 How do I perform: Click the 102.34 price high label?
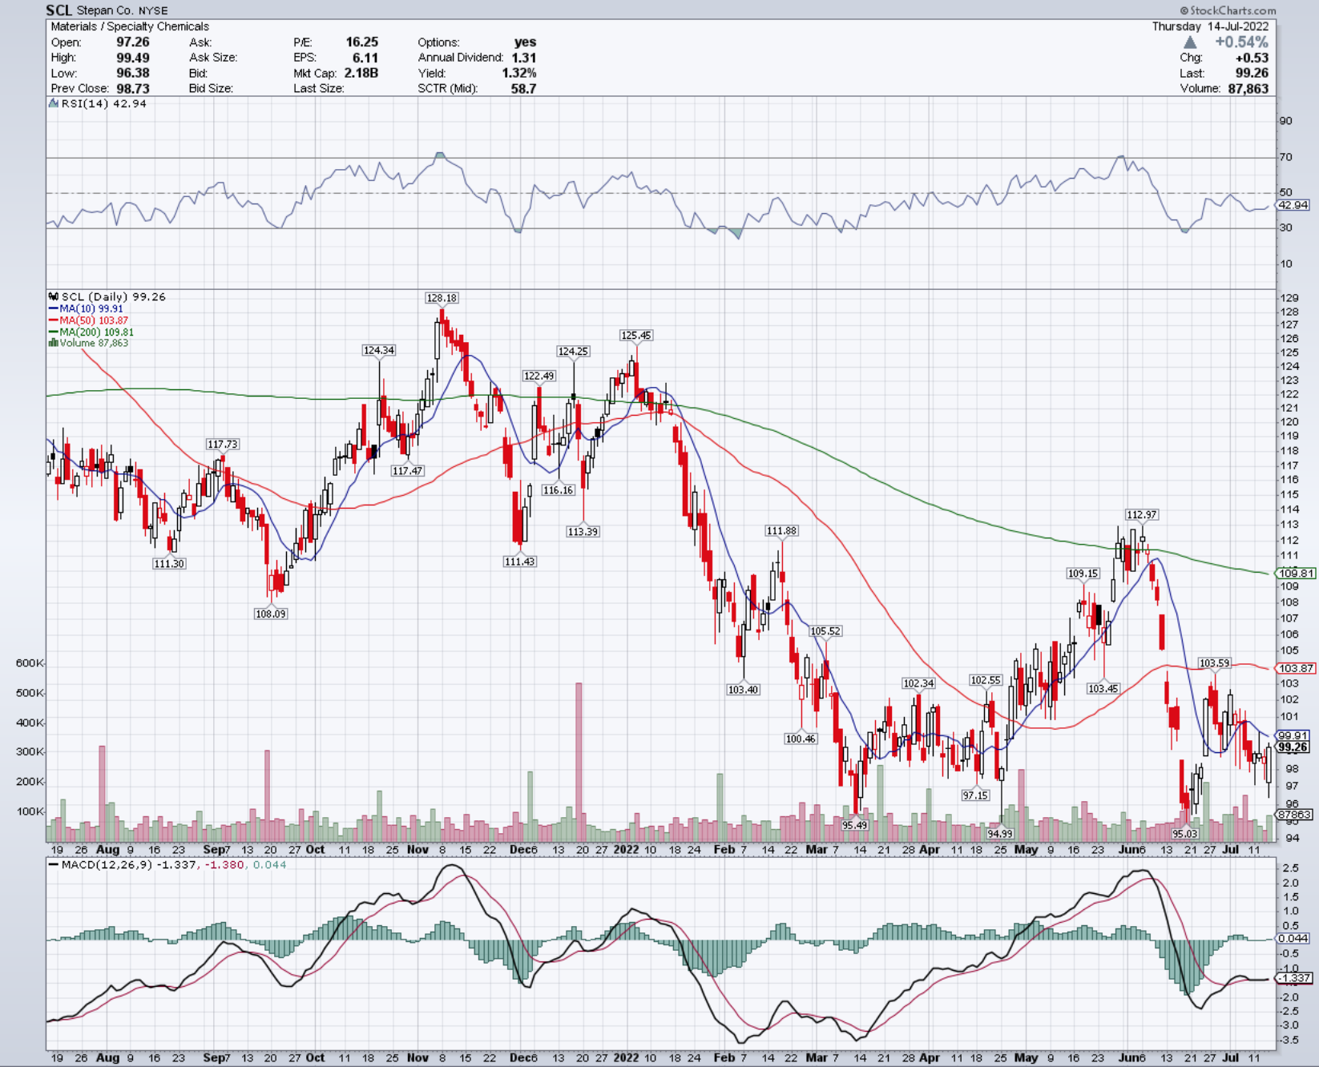919,683
